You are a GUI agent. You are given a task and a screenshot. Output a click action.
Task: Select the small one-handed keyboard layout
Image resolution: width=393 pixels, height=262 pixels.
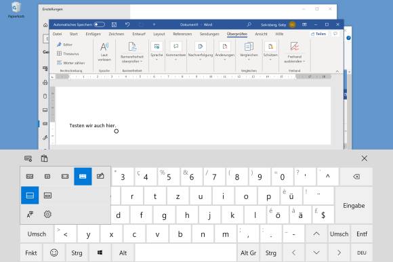47,177
